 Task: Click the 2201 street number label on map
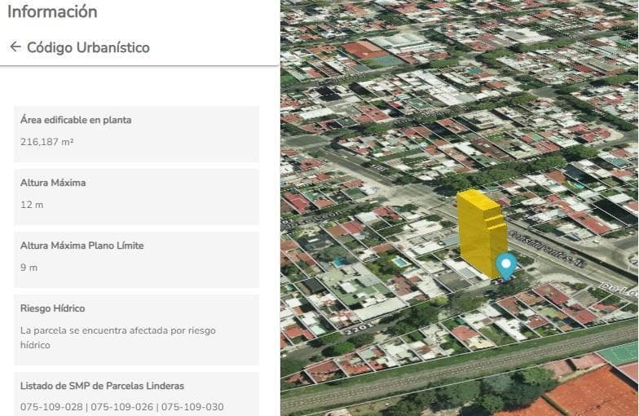(x=361, y=330)
